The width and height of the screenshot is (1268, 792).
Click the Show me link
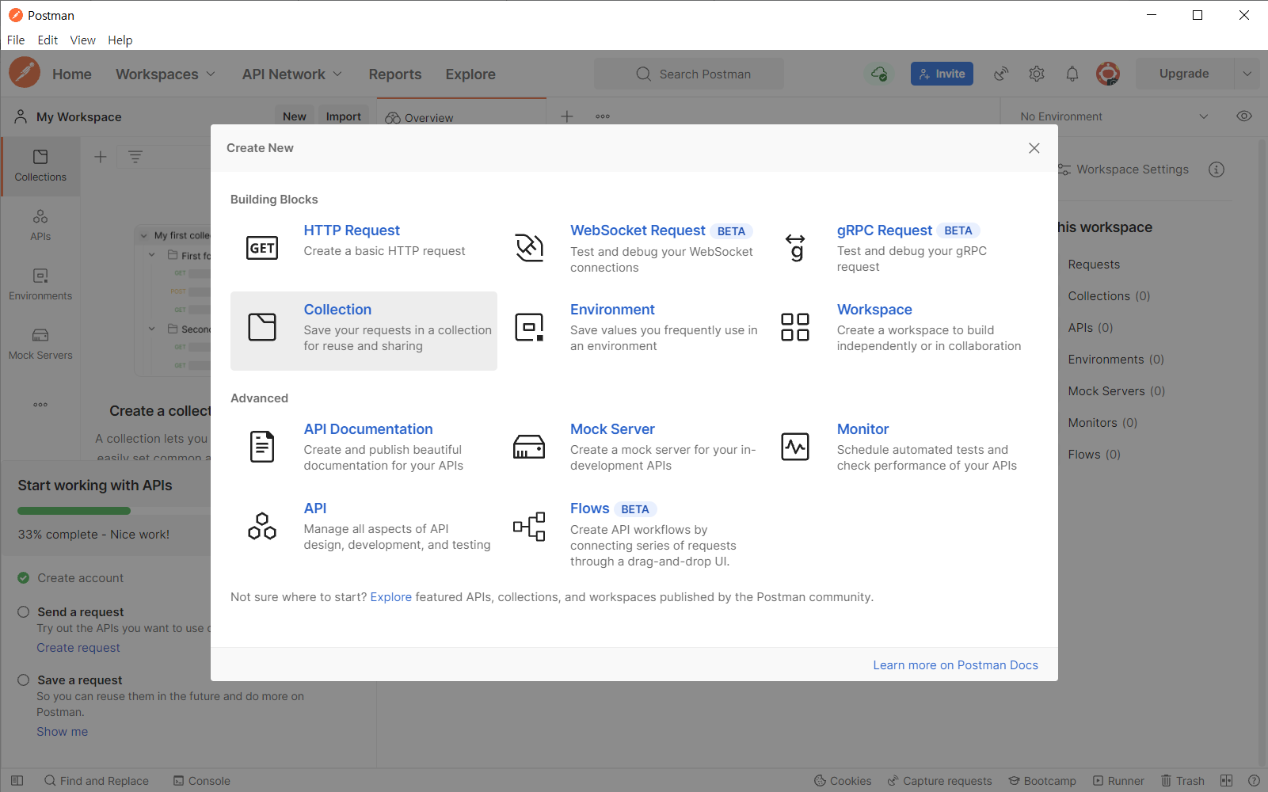(x=62, y=732)
